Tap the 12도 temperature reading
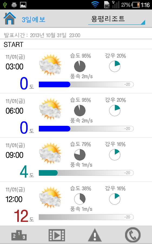The height and width of the screenshot is (244, 152). point(24,216)
